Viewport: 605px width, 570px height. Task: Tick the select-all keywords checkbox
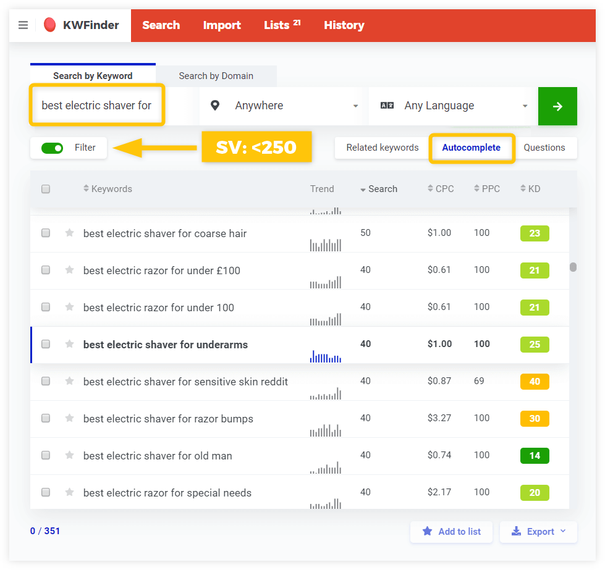pyautogui.click(x=46, y=189)
